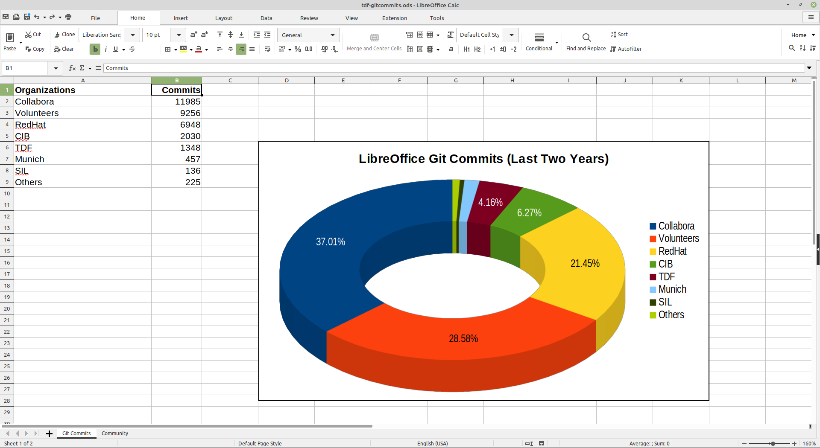Toggle Underline formatting

point(116,49)
